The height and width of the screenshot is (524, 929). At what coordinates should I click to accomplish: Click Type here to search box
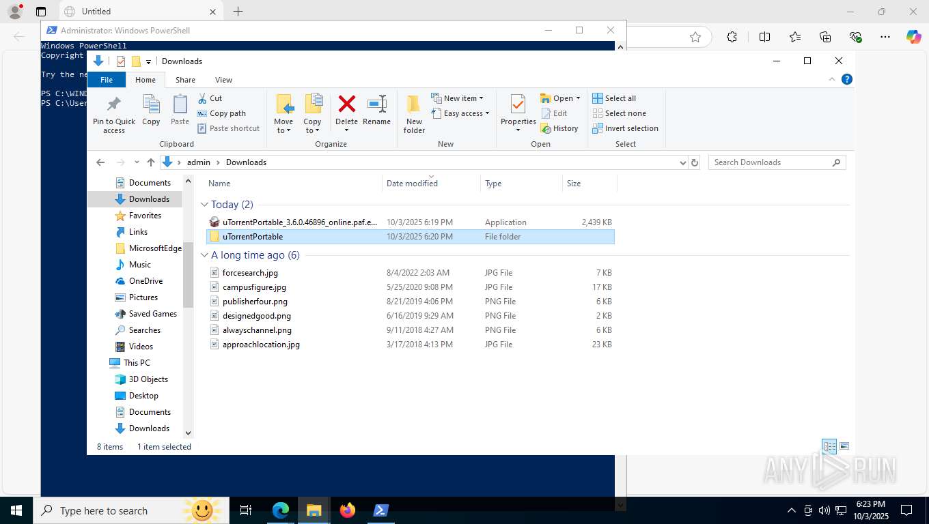pyautogui.click(x=130, y=510)
